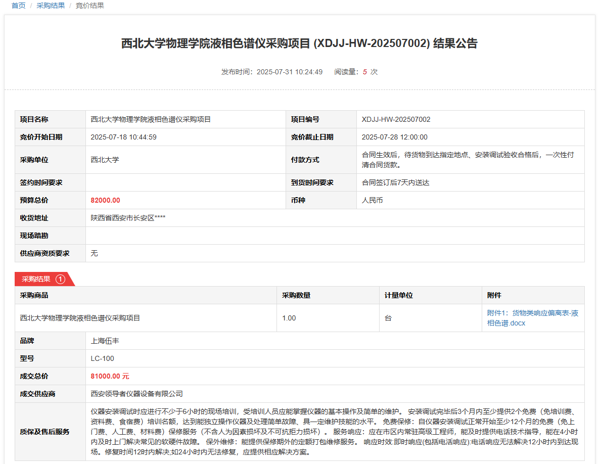Click the 采购数量 column header
601x464 pixels.
[x=296, y=295]
